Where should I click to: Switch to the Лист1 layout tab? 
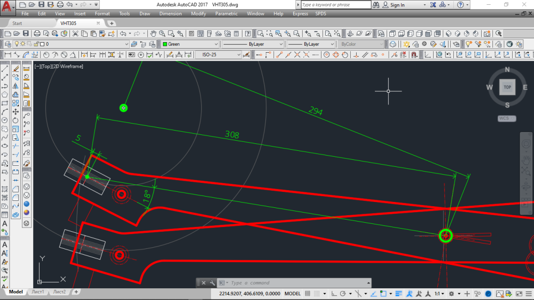click(37, 292)
